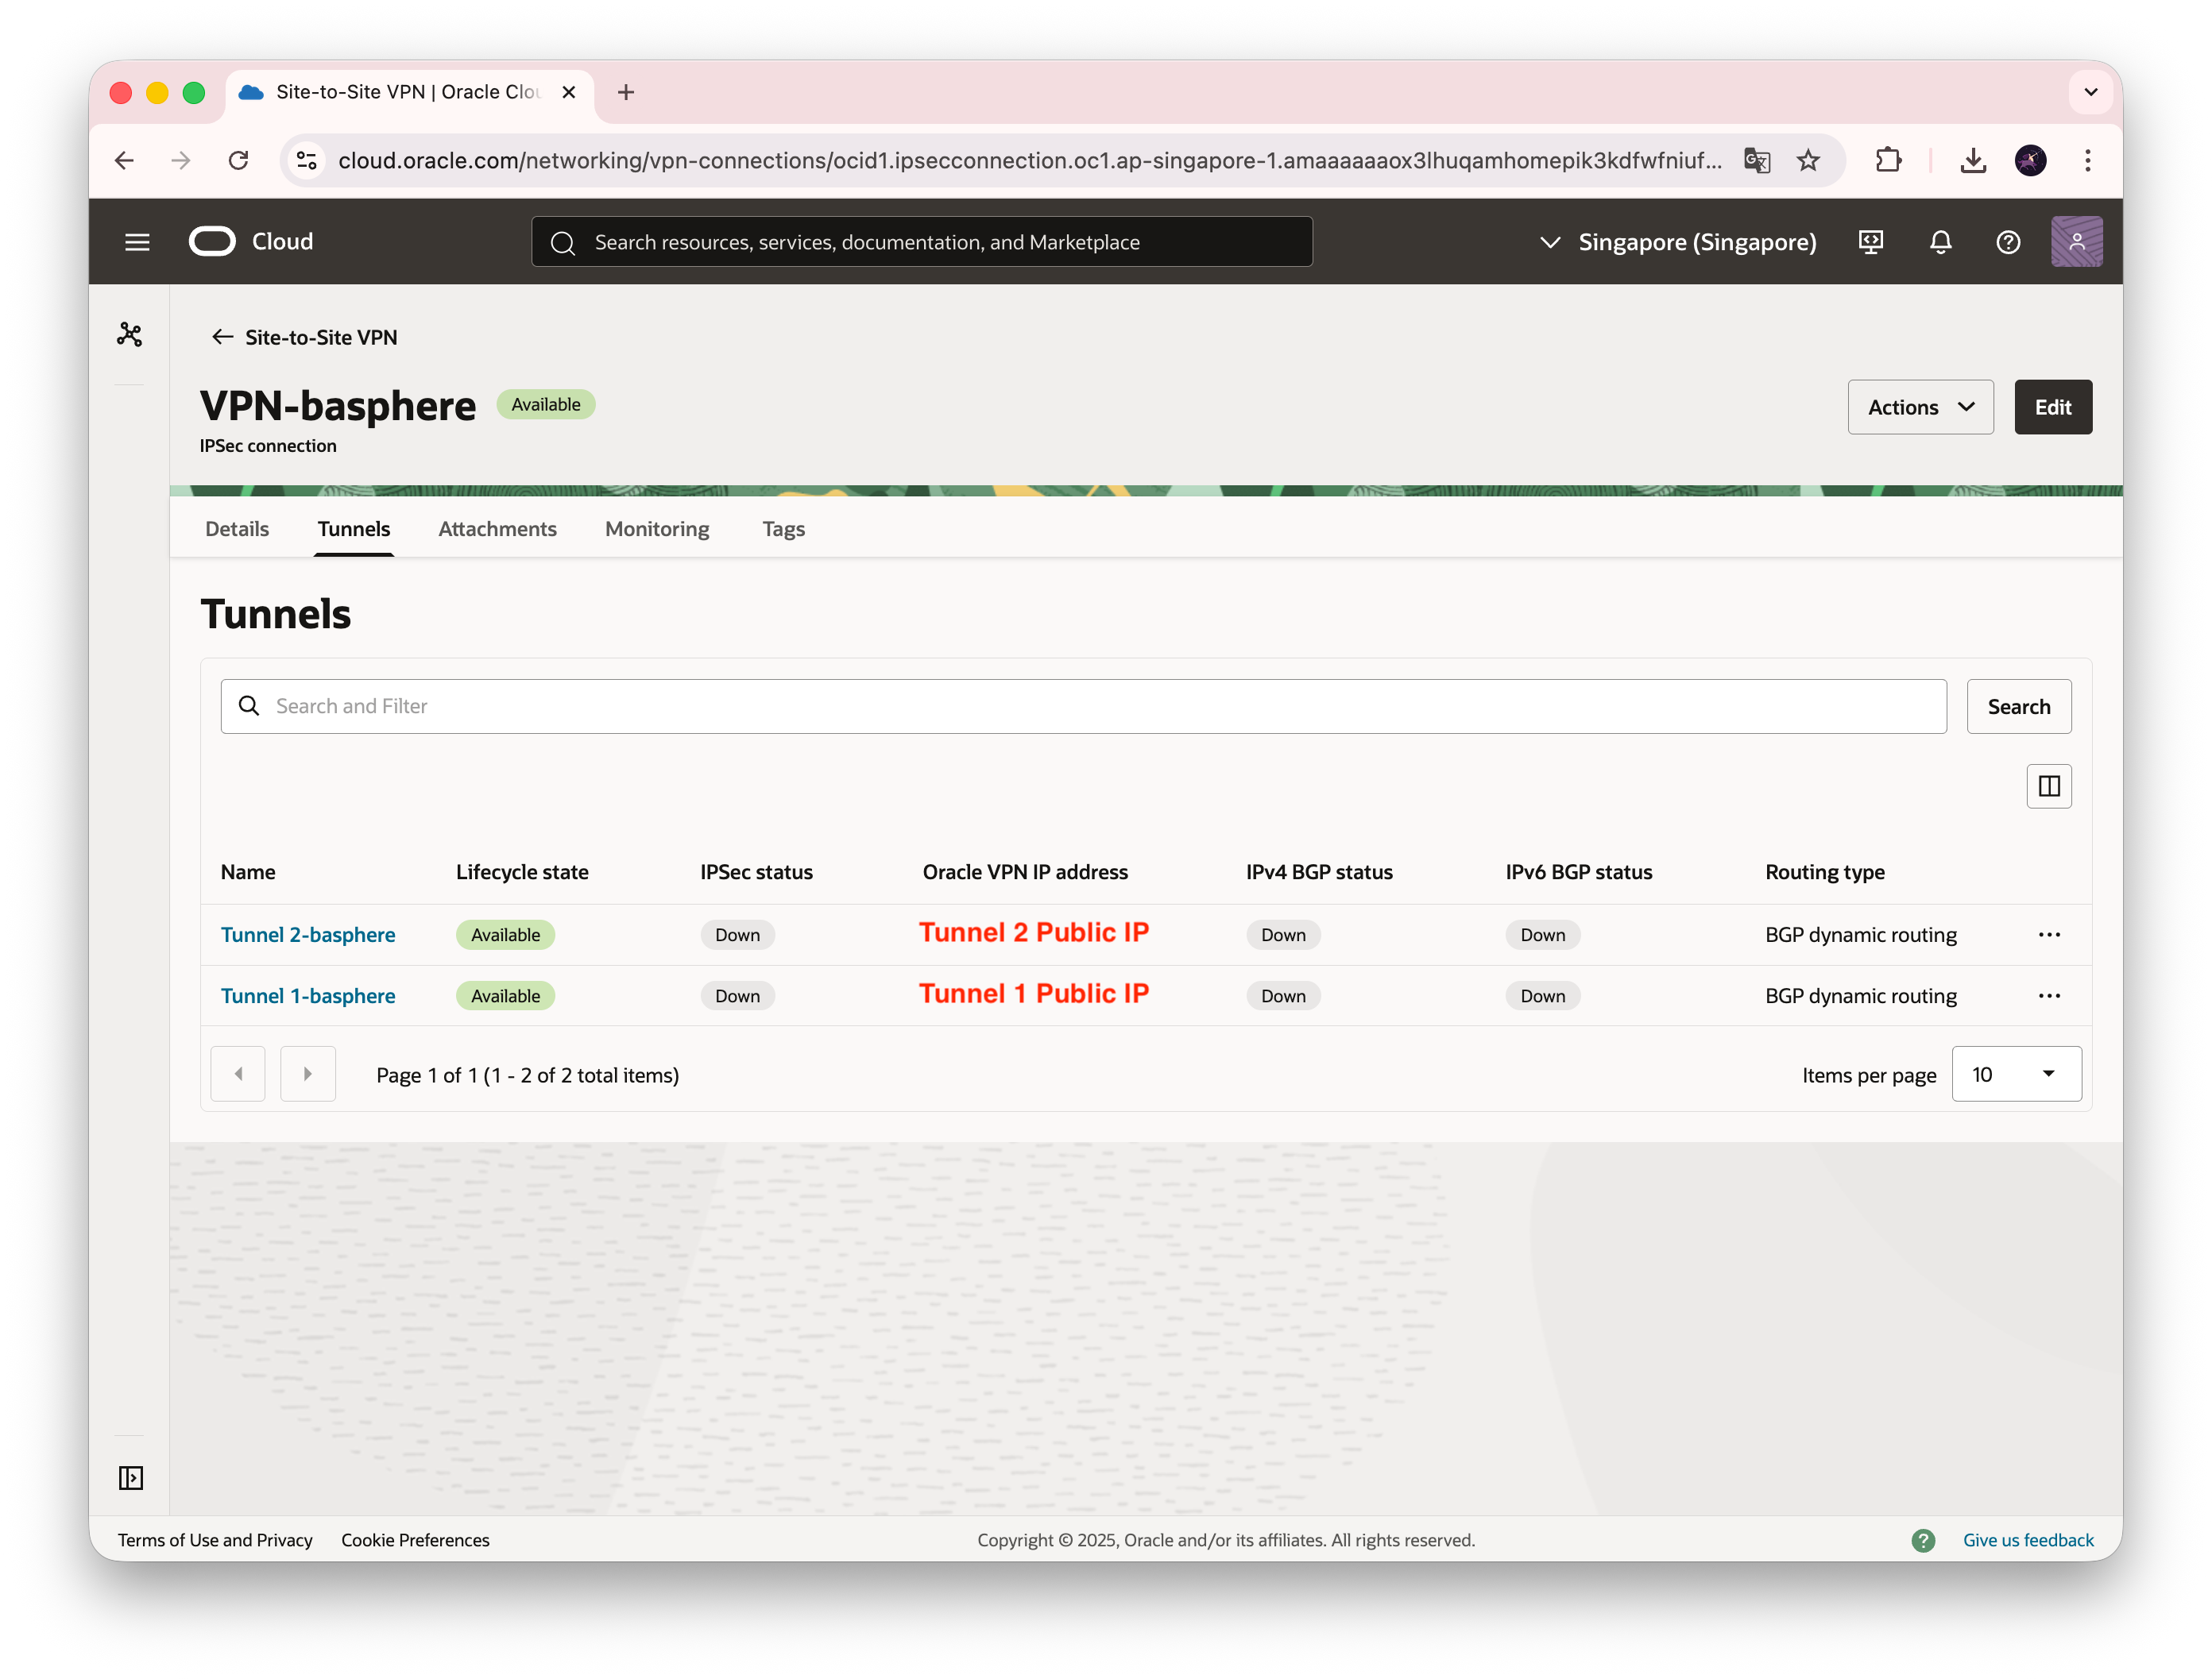Viewport: 2212px width, 1679px height.
Task: Open the Tunnel 1-basphere link
Action: pyautogui.click(x=308, y=995)
